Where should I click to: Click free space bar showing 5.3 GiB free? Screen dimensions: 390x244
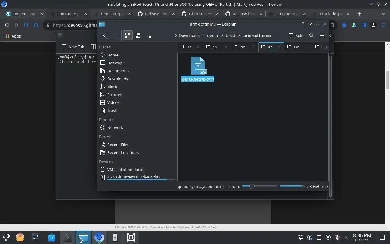pos(292,186)
